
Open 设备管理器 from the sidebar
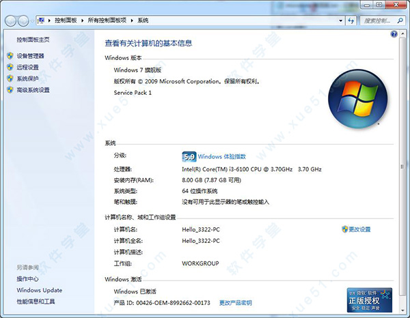click(x=30, y=56)
